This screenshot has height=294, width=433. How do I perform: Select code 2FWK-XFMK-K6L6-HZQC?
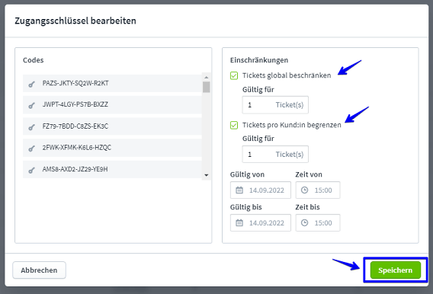pos(112,148)
